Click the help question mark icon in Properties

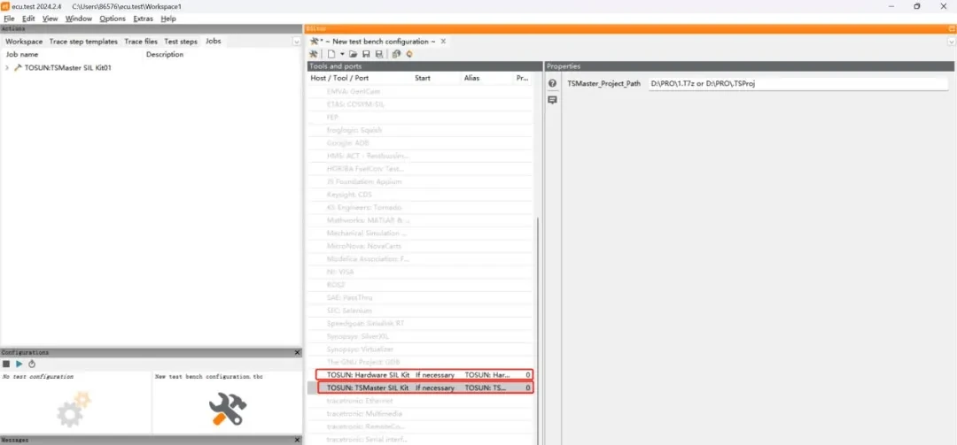click(552, 83)
